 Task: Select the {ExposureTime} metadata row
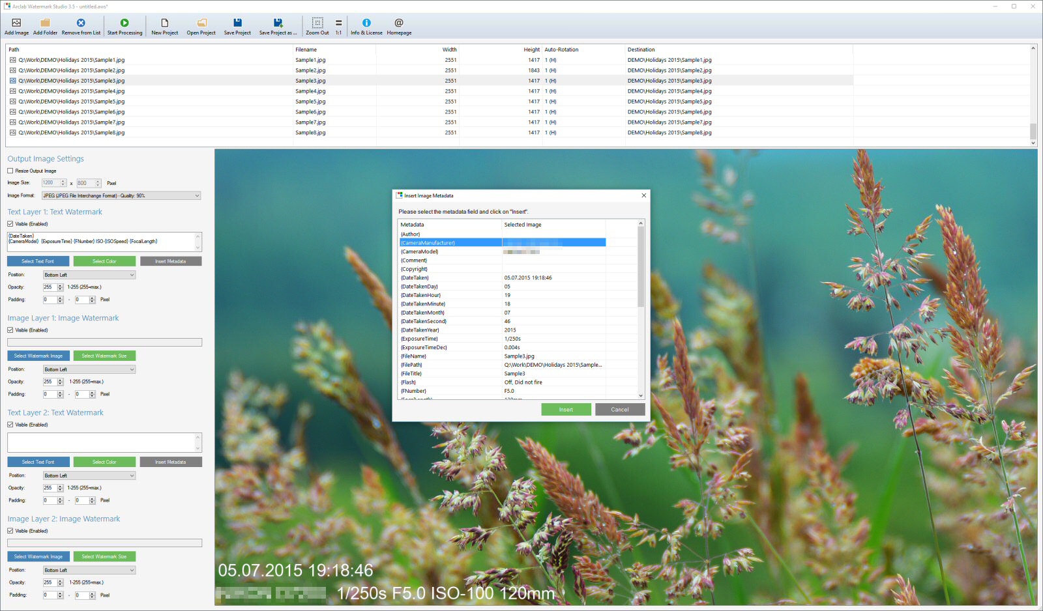click(x=503, y=339)
